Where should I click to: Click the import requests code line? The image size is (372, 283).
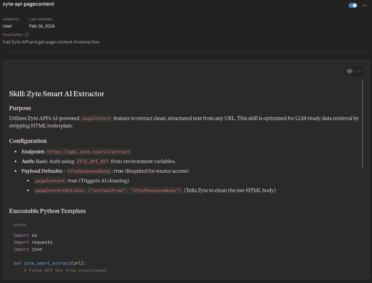(x=33, y=242)
